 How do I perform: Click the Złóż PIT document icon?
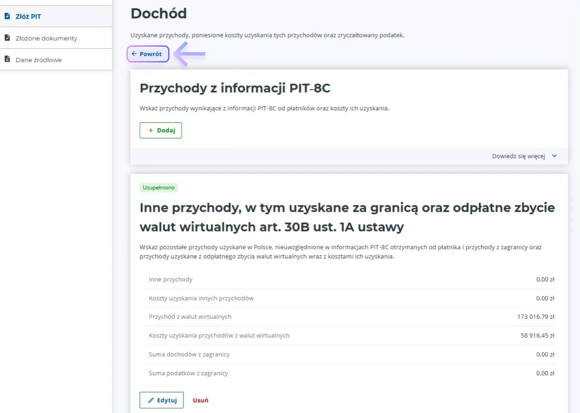(x=7, y=16)
